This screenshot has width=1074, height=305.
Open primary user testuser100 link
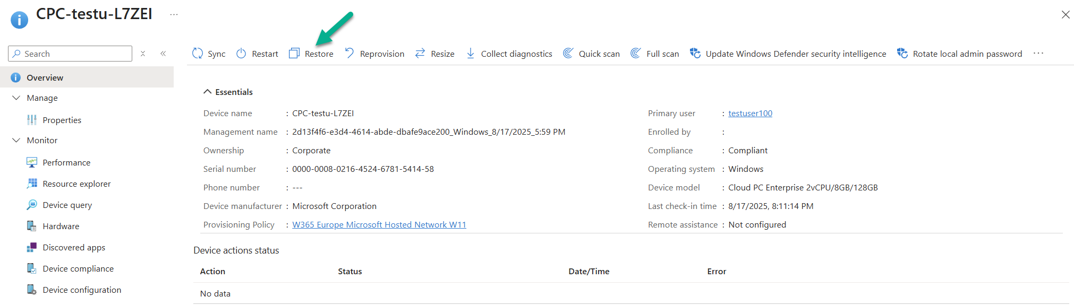point(750,114)
